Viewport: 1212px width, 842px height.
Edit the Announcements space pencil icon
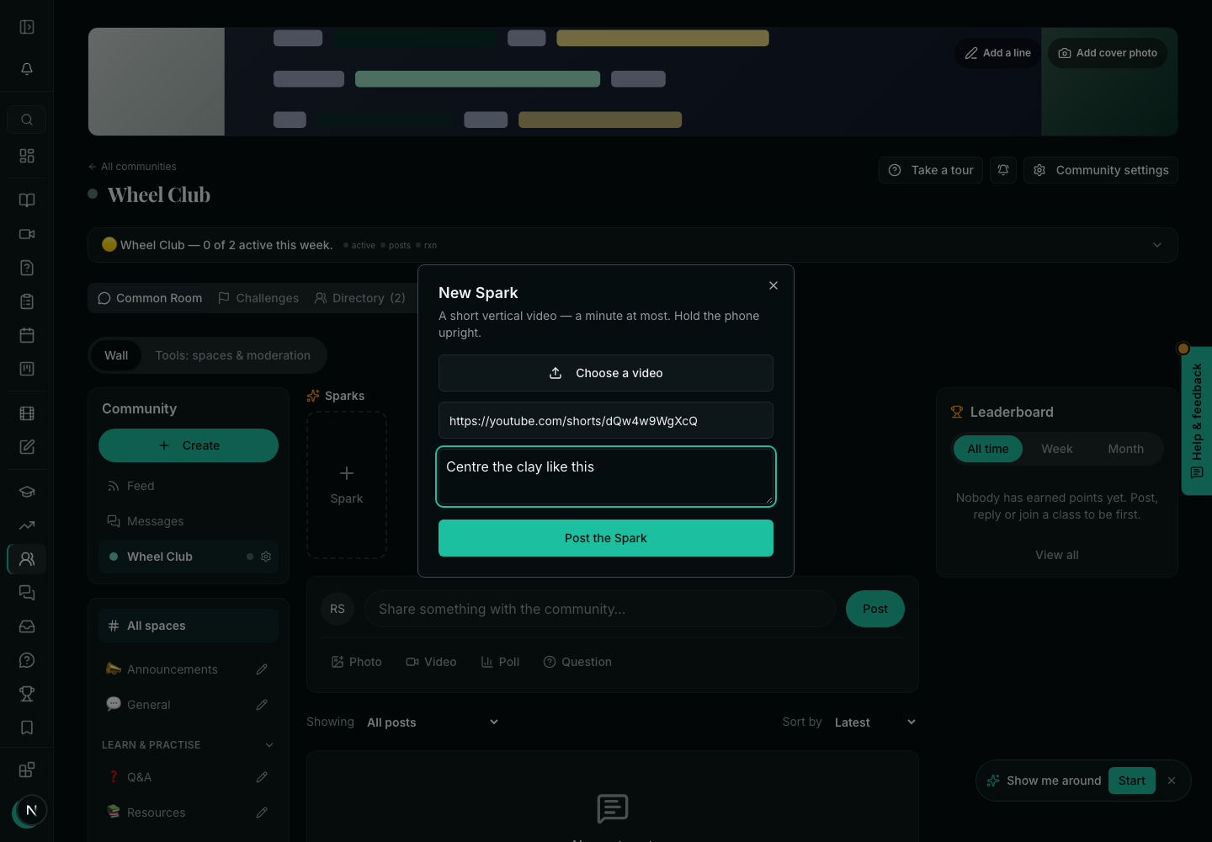(262, 669)
